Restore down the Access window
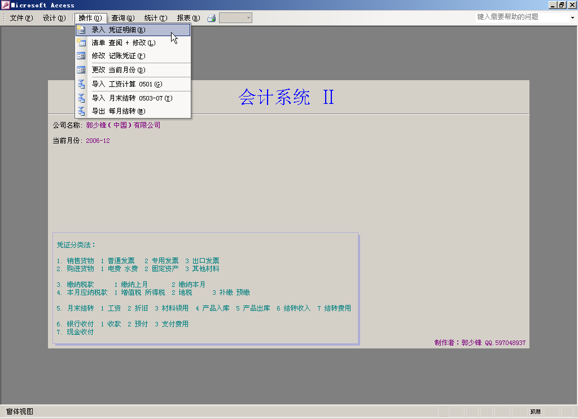The width and height of the screenshot is (578, 419). pyautogui.click(x=562, y=5)
